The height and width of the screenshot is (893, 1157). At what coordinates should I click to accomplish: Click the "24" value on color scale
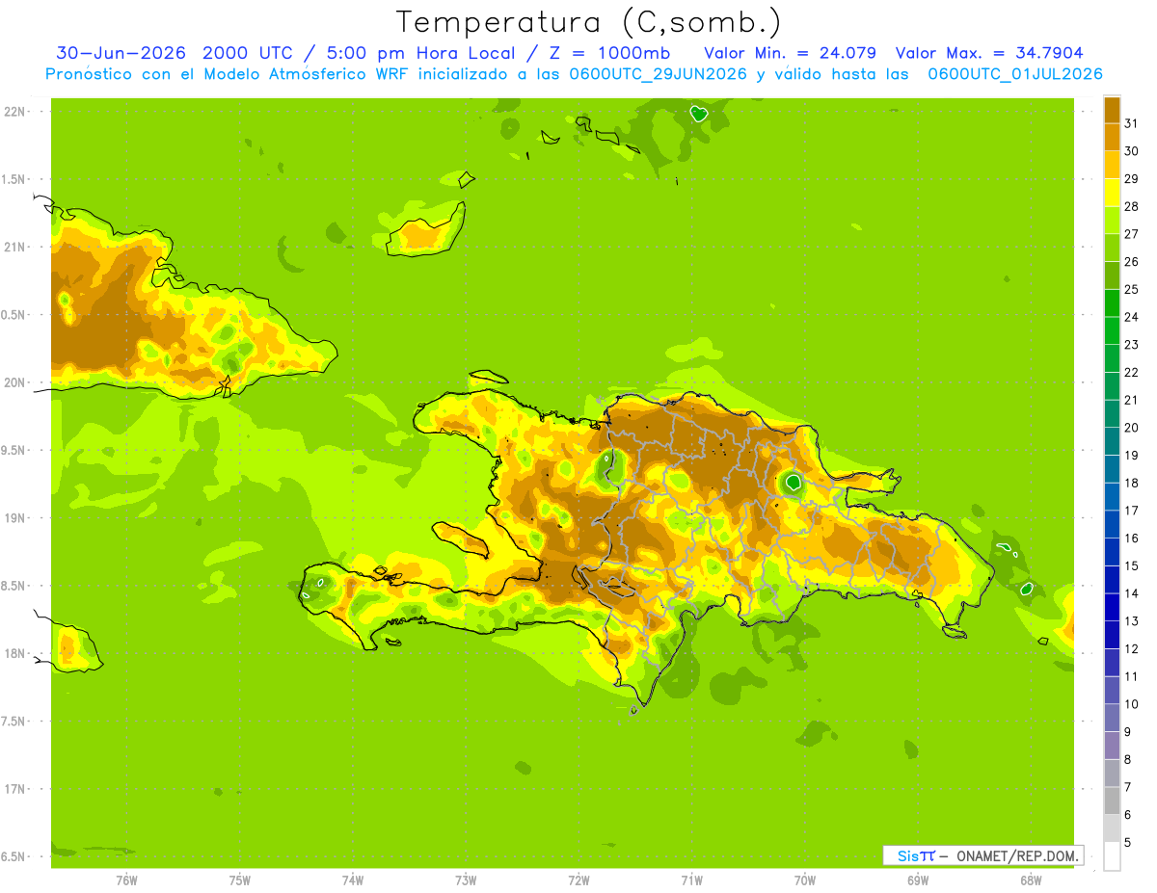pos(1132,317)
